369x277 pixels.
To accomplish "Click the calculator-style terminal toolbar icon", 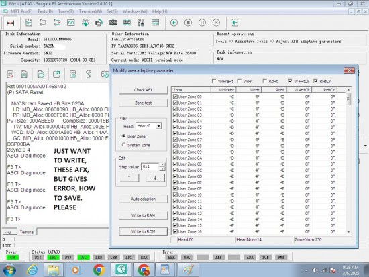I will pyautogui.click(x=72, y=74).
